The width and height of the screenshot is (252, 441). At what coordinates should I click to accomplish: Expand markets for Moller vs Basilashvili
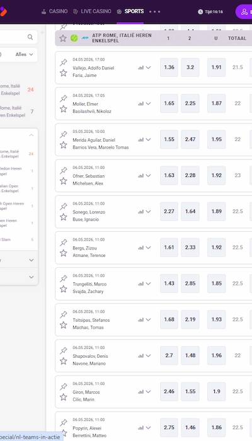click(x=148, y=103)
